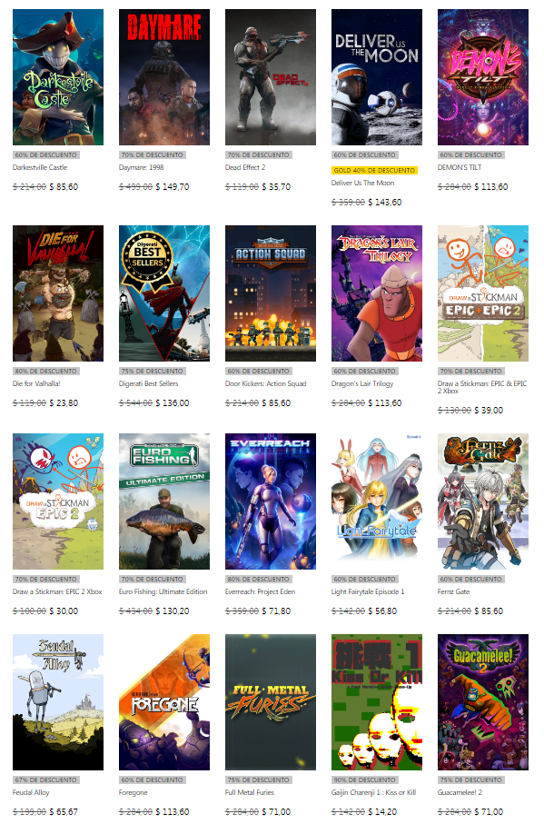Select the Daymare: 1998 game cover
The width and height of the screenshot is (544, 824).
click(x=163, y=76)
